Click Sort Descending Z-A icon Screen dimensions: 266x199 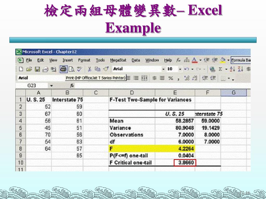coord(240,69)
